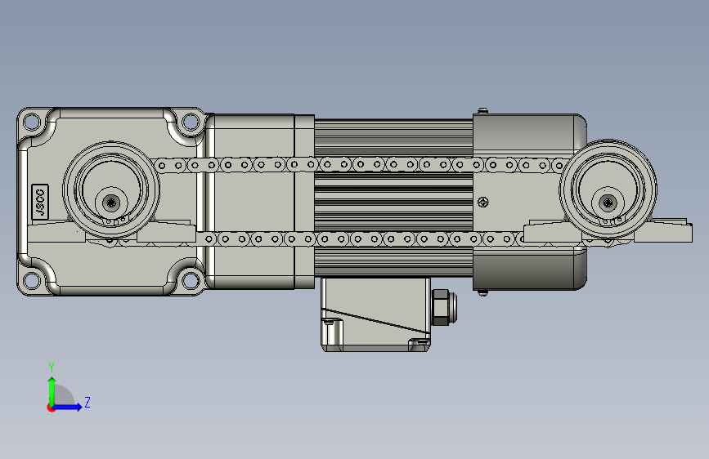Click the blue Z axis arrow of the triad
Screen dimensions: 709x459
click(67, 407)
